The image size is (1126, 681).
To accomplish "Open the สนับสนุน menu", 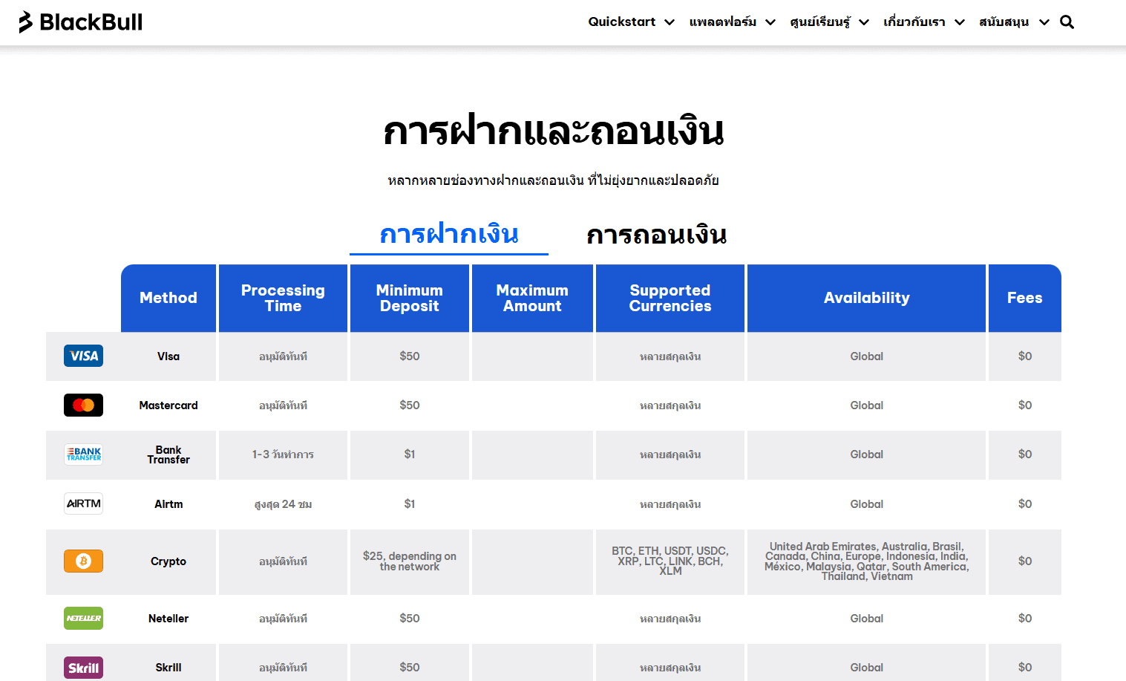I will pyautogui.click(x=1004, y=22).
